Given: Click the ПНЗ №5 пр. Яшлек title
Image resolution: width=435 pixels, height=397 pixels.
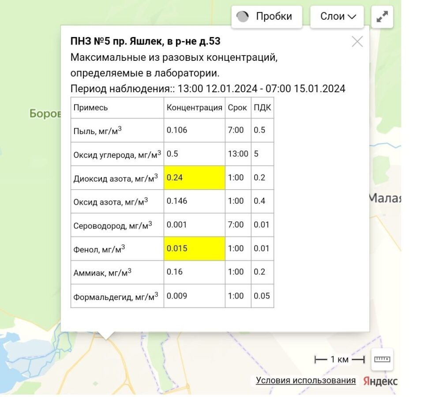Looking at the screenshot, I should (145, 41).
